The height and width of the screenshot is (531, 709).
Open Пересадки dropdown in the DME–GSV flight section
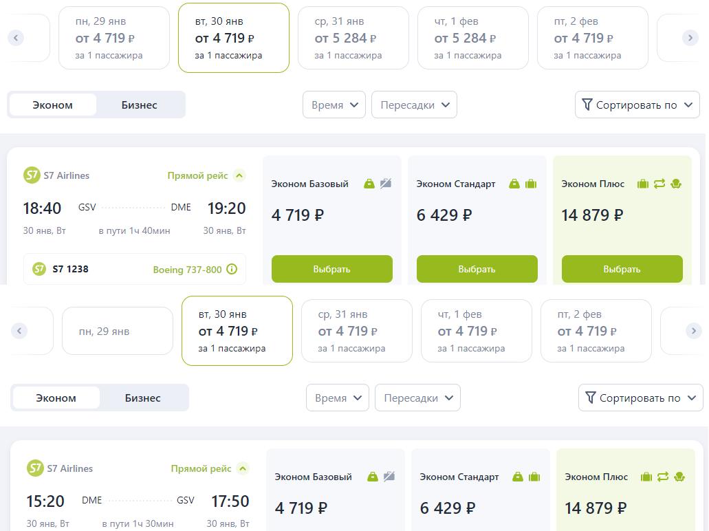(x=417, y=398)
